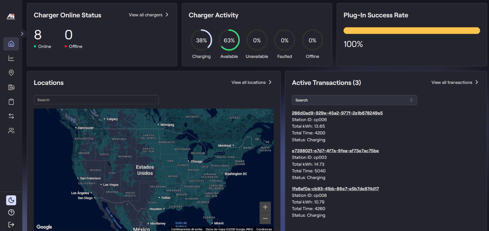
Task: Click the Miami label on map
Action: [x=219, y=223]
